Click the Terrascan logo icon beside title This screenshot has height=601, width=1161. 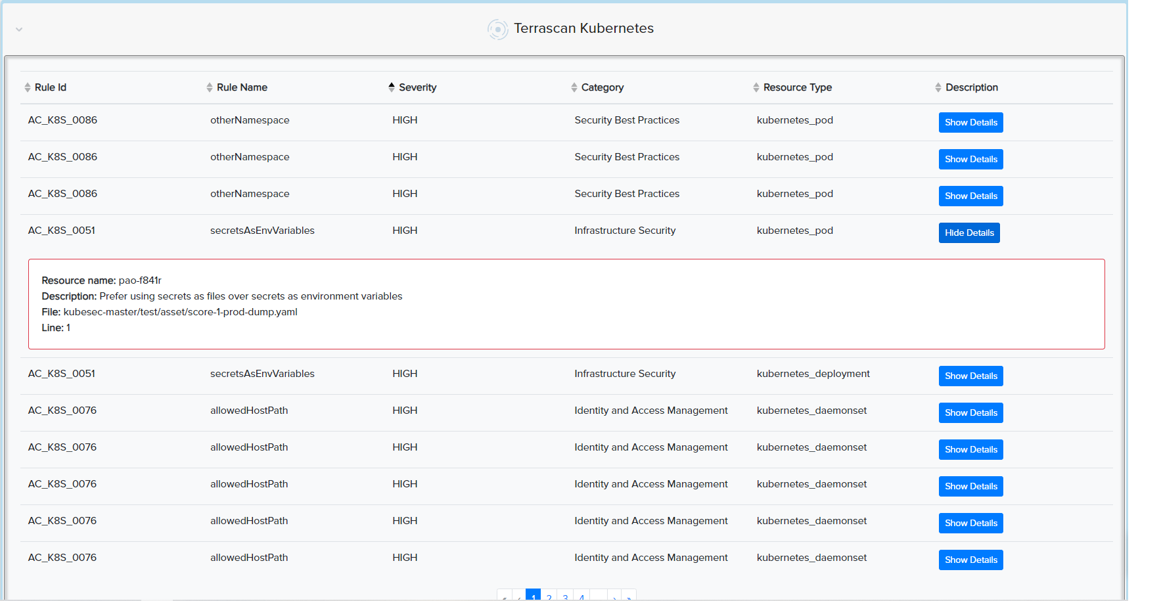(x=498, y=30)
